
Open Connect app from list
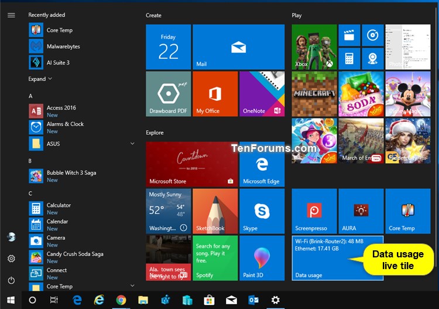81,274
